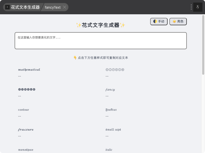The height and width of the screenshot is (153, 205).
Task: Choose the monospace style
Action: click(26, 150)
